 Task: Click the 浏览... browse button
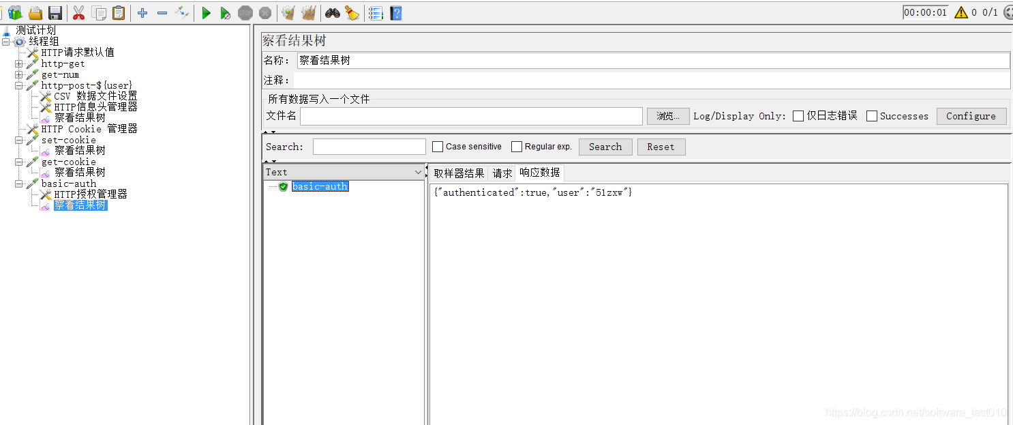668,116
